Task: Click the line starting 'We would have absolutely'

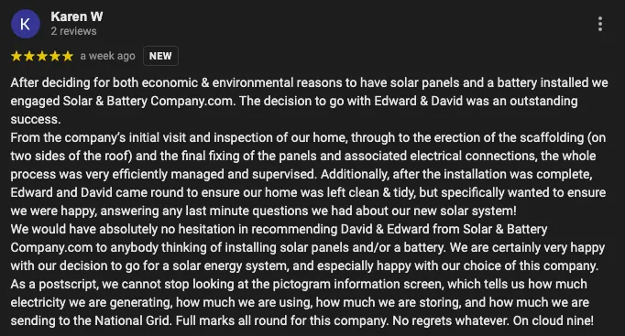Action: tap(279, 229)
